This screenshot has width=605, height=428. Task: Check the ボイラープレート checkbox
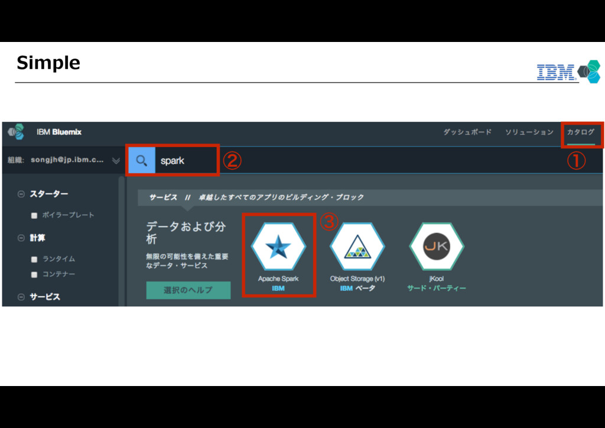click(x=34, y=215)
